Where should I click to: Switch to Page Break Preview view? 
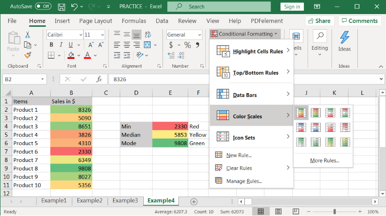[296, 211]
